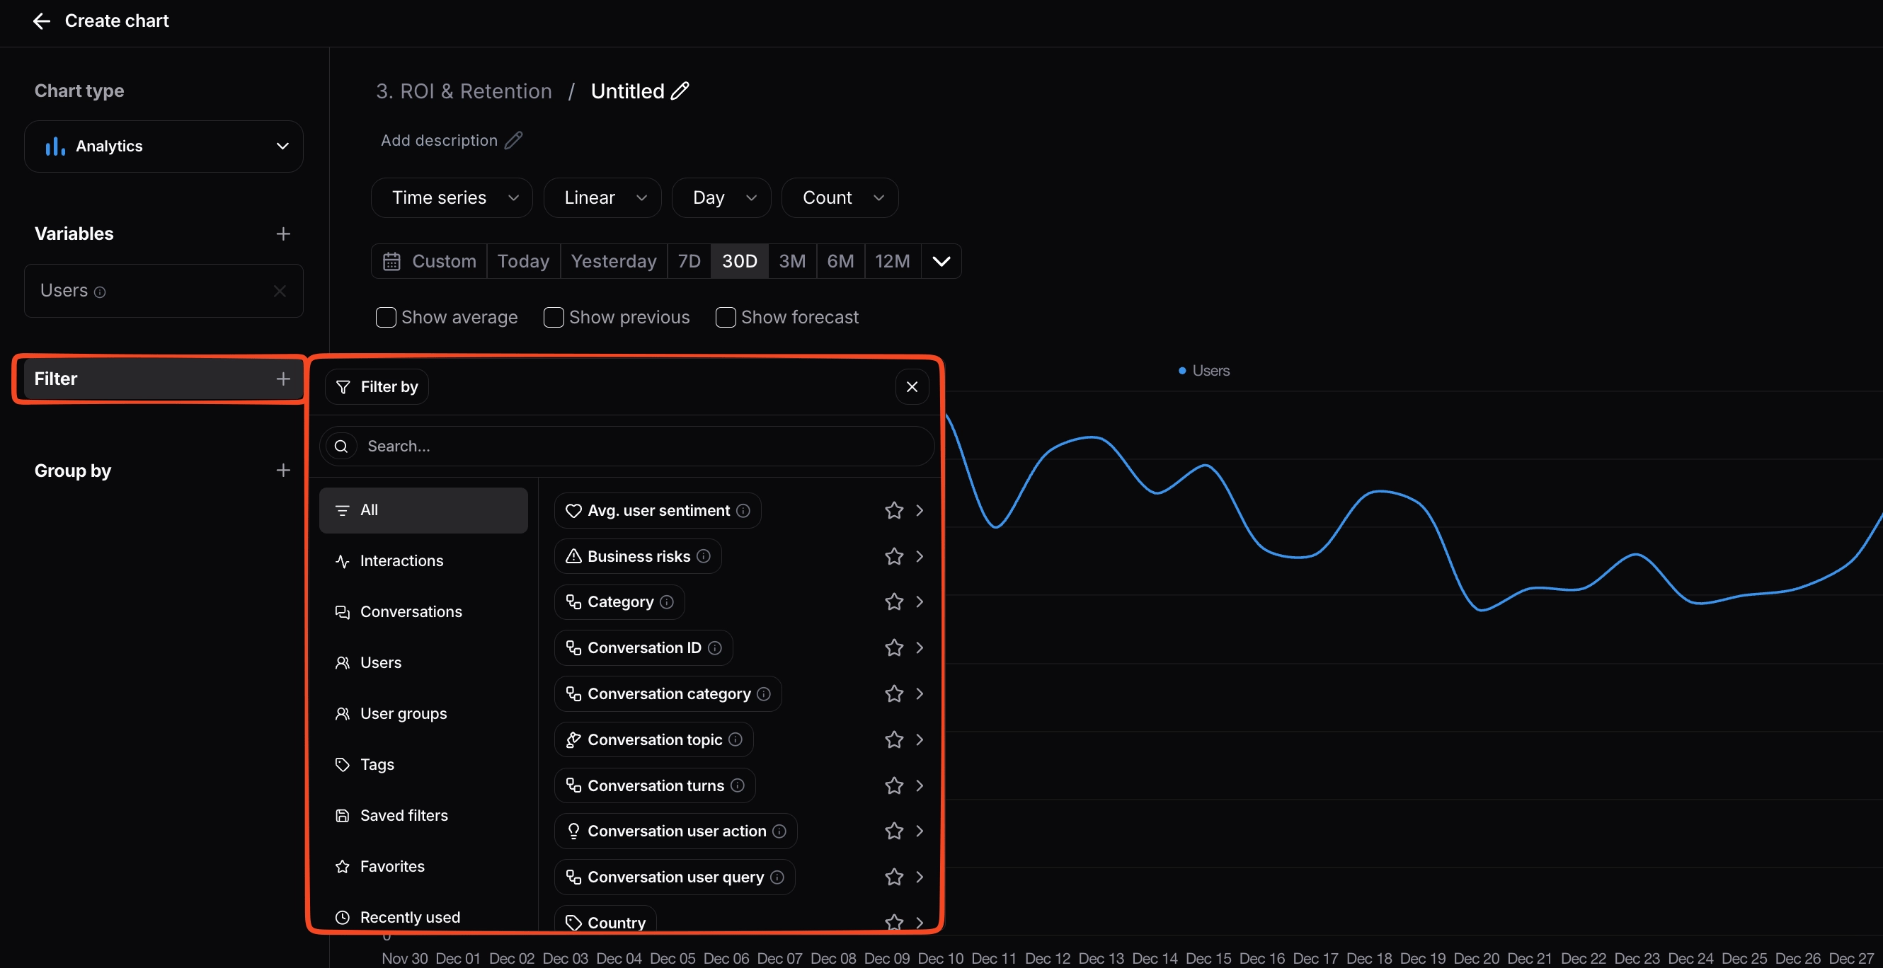This screenshot has width=1883, height=968.
Task: Choose the Business risks filter
Action: (638, 557)
